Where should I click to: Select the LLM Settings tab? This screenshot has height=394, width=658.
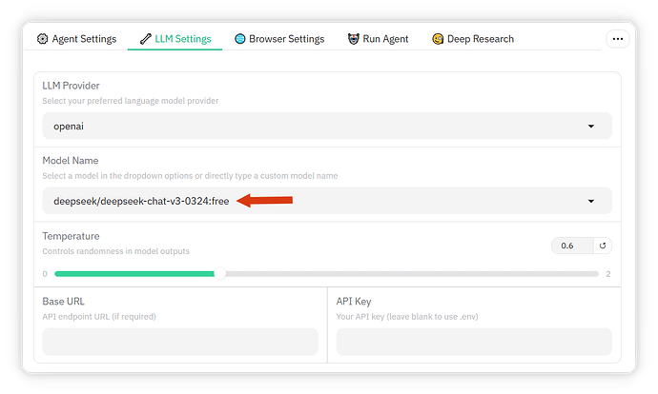(x=175, y=39)
